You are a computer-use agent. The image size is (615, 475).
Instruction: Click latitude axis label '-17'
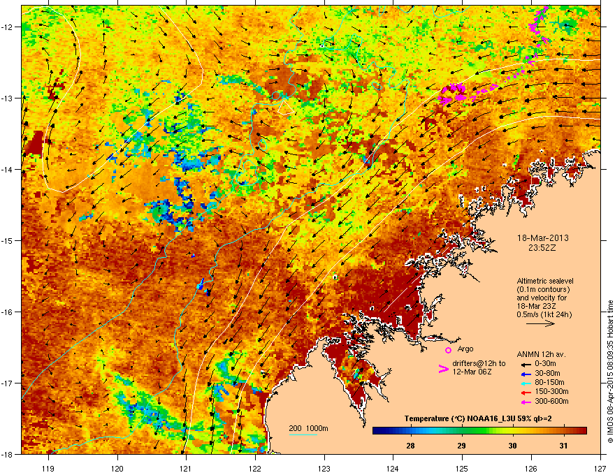(7, 383)
